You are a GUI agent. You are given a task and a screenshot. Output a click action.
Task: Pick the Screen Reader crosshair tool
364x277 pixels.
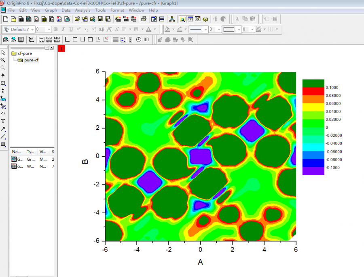coord(3,75)
